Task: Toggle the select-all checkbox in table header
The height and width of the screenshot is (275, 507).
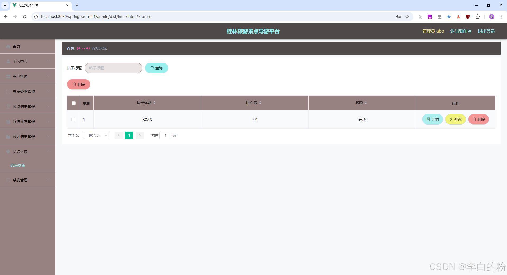Action: click(74, 103)
